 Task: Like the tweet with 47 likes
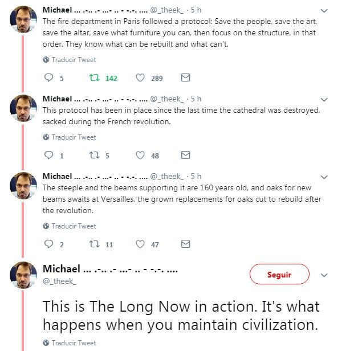[x=140, y=244]
